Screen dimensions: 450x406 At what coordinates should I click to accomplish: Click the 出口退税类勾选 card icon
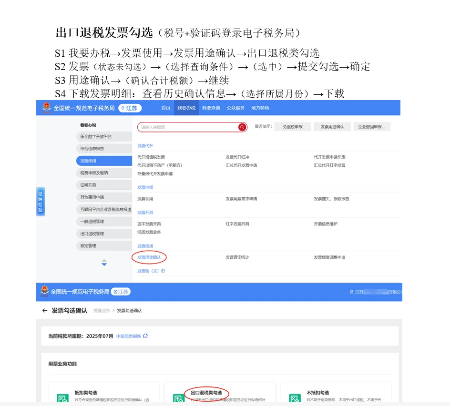tap(179, 399)
